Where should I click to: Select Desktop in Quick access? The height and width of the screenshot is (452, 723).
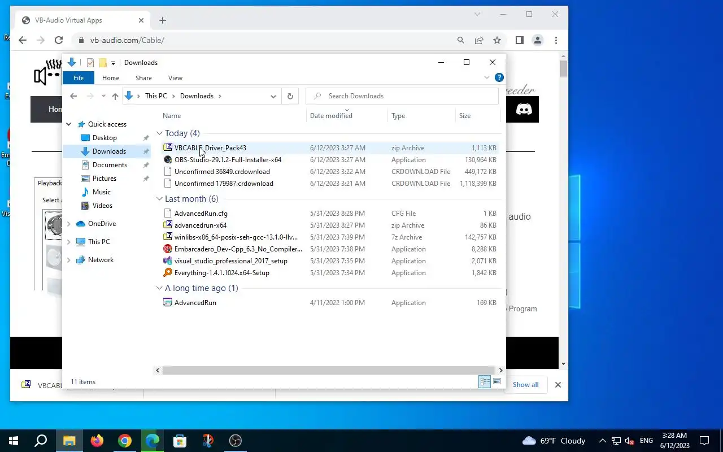[104, 138]
